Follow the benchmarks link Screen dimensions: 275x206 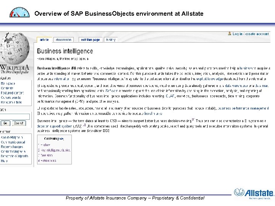coord(153,114)
